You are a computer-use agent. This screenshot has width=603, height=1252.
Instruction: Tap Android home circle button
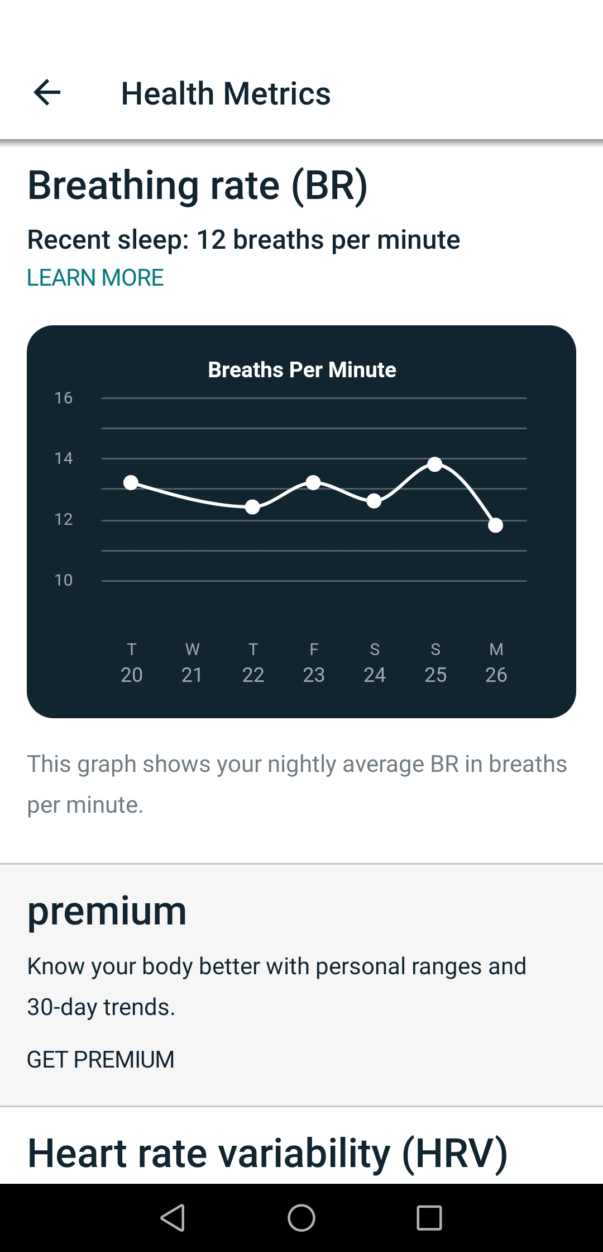[301, 1217]
